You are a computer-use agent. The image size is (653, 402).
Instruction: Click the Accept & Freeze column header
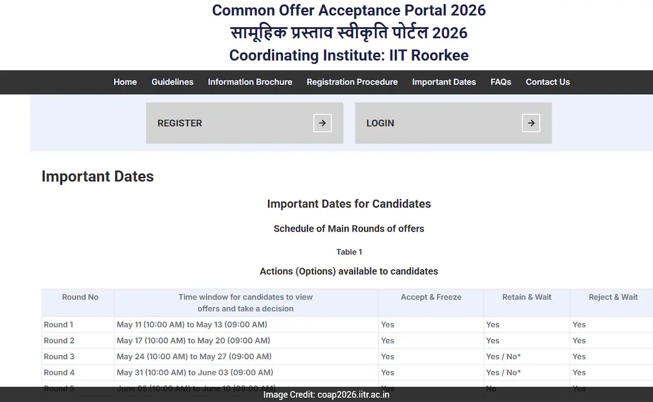pyautogui.click(x=431, y=297)
